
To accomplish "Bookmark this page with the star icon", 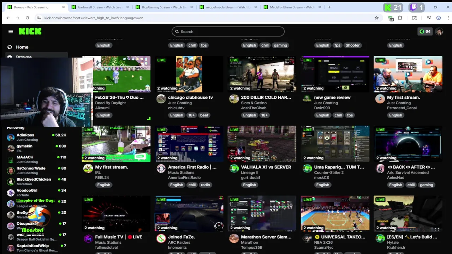I will click(x=376, y=18).
